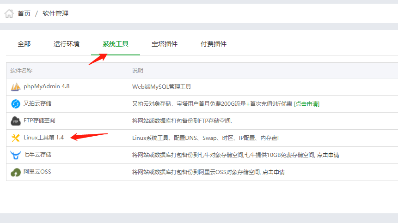The image size is (398, 223).
Task: Click the phpMyAdmin sailboat icon
Action: [15, 87]
